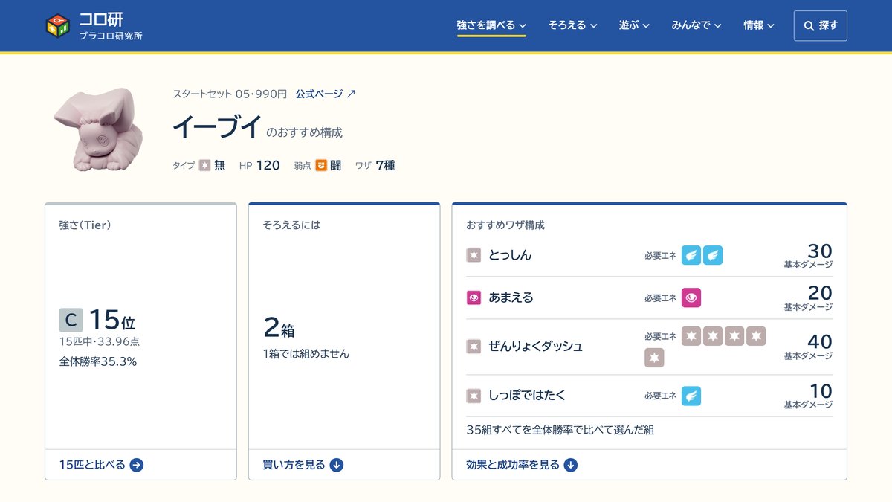Screen dimensions: 892x502
Task: Click the 15匹と比べる link
Action: tap(101, 465)
